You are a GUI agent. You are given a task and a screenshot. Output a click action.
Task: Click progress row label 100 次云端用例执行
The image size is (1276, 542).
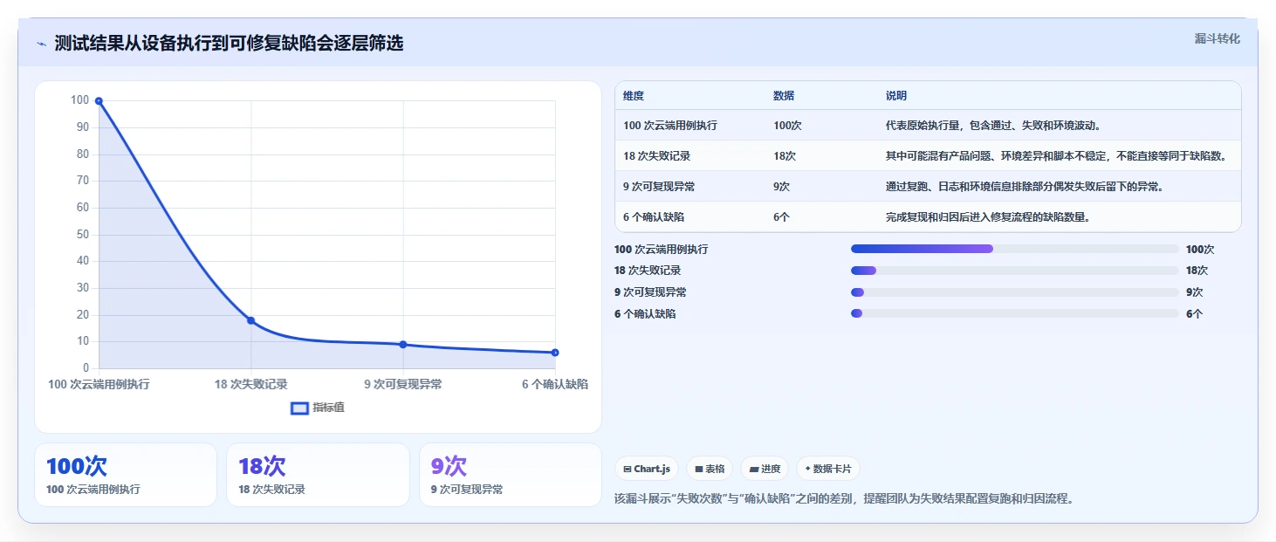tap(662, 249)
